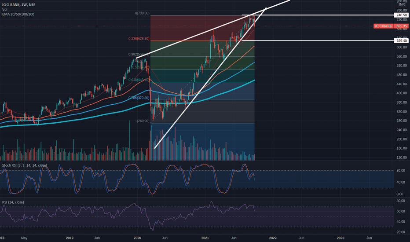Select the 1(269.90) Fibonacci level label
The width and height of the screenshot is (410, 242).
coord(142,121)
